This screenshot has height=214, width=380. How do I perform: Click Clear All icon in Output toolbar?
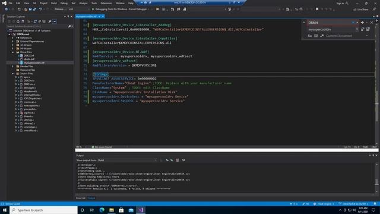[178, 160]
